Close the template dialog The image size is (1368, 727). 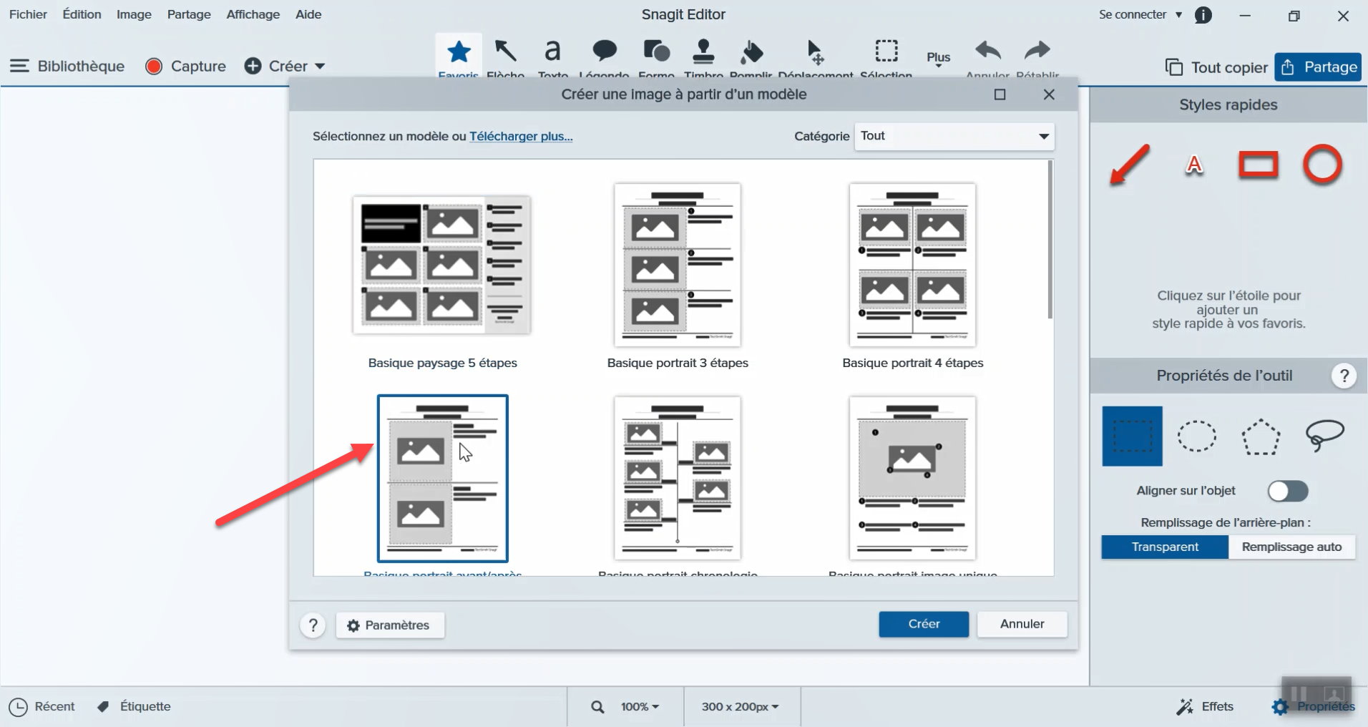click(1049, 94)
